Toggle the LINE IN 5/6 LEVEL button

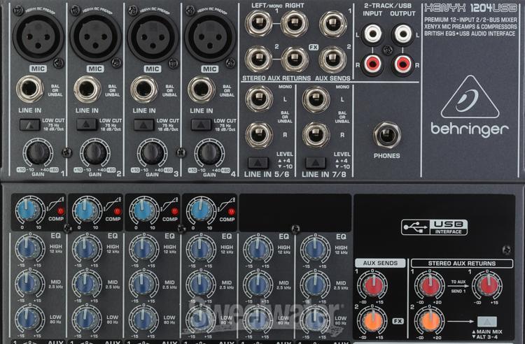258,163
